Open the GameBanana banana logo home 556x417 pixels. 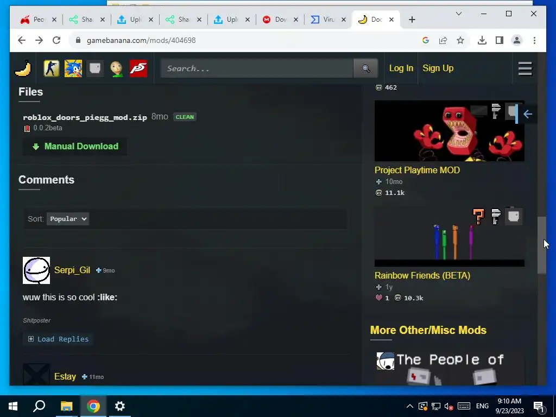pyautogui.click(x=23, y=68)
